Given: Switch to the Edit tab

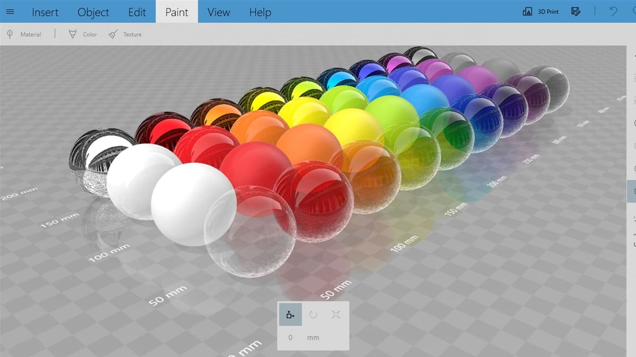Looking at the screenshot, I should (x=137, y=12).
